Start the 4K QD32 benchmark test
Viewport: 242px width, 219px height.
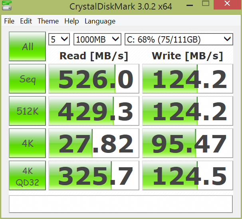[27, 176]
